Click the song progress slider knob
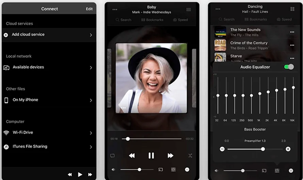 (x=128, y=139)
